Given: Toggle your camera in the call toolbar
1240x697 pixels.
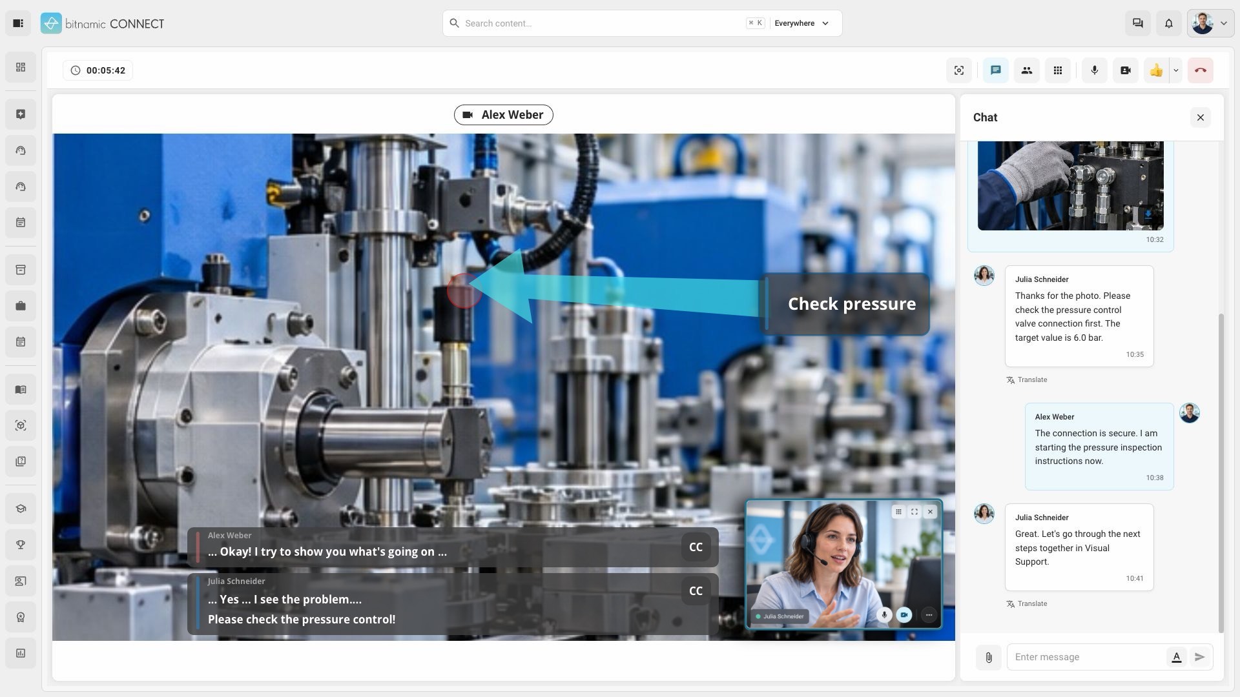Looking at the screenshot, I should (x=1126, y=70).
